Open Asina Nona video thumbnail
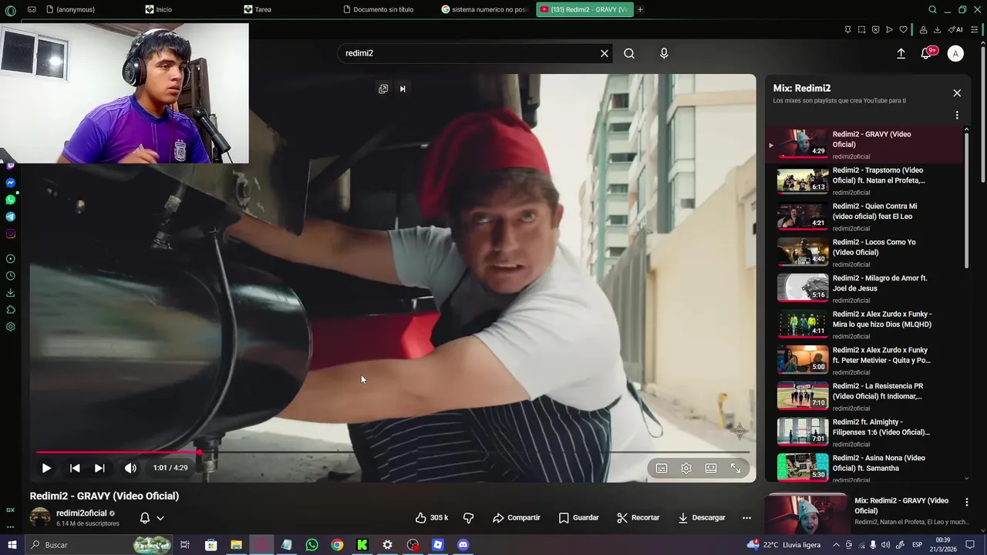987x555 pixels. pos(803,467)
